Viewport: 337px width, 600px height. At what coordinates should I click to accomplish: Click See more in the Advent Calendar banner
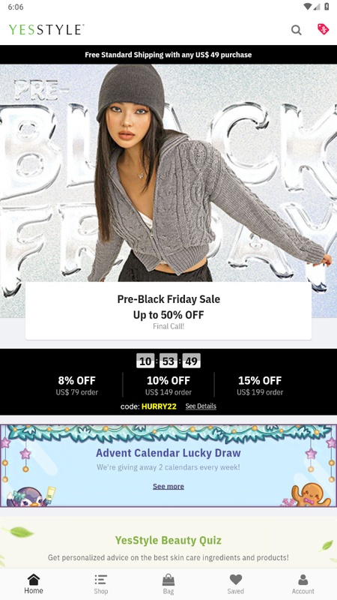coord(168,486)
